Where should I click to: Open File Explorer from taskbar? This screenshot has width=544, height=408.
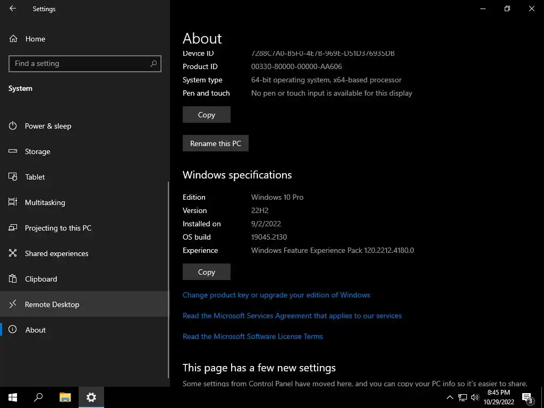[x=65, y=397]
